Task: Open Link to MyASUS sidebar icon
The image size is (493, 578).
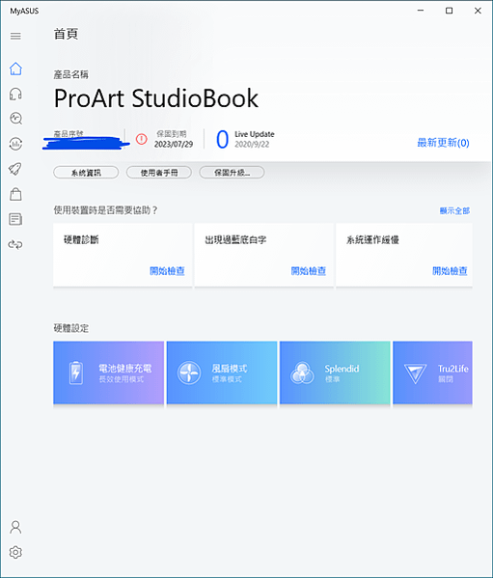Action: [x=15, y=244]
